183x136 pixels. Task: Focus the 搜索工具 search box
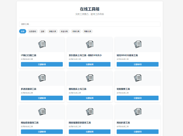90,24
